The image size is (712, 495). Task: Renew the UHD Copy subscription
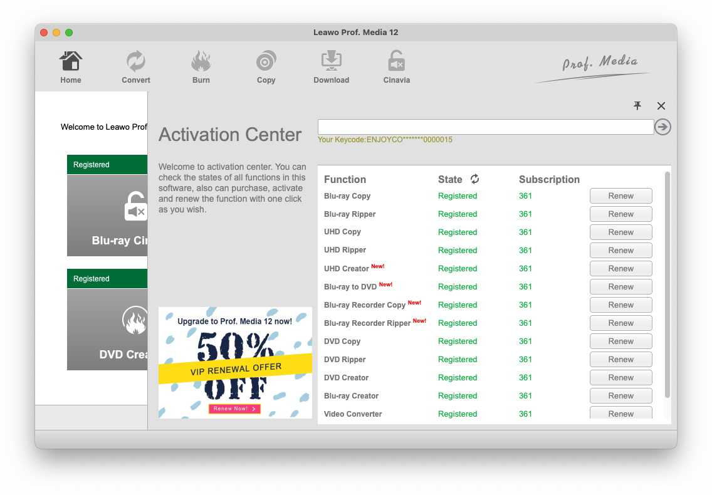[620, 232]
